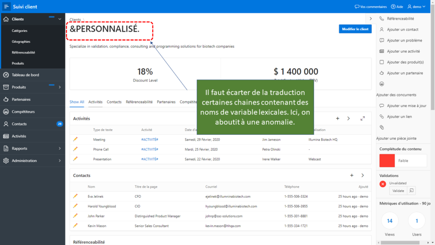Open the demo user dropdown
This screenshot has width=435, height=245.
point(416,7)
